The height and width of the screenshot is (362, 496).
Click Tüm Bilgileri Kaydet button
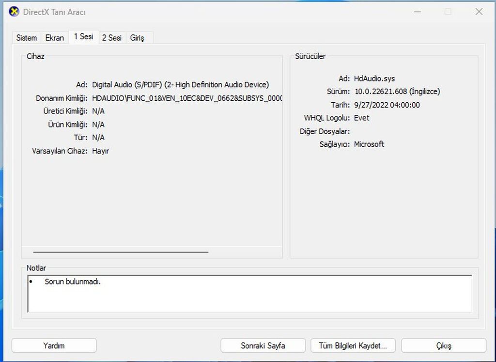pyautogui.click(x=353, y=345)
